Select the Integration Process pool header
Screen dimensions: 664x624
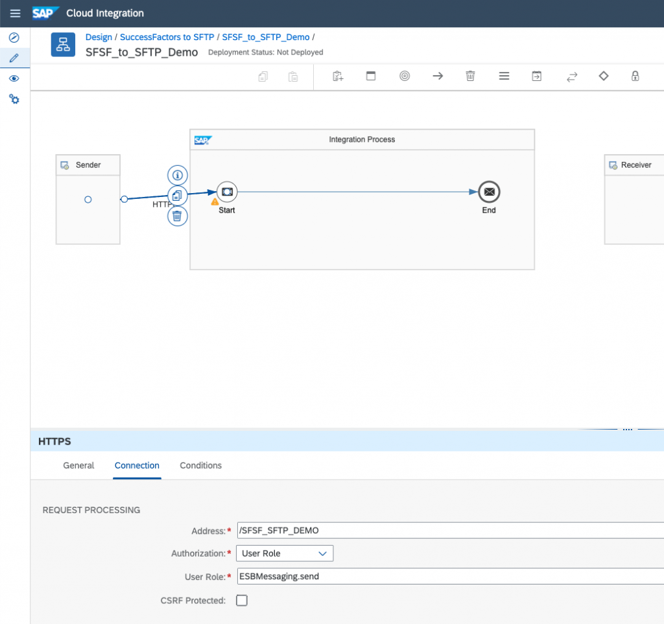362,139
